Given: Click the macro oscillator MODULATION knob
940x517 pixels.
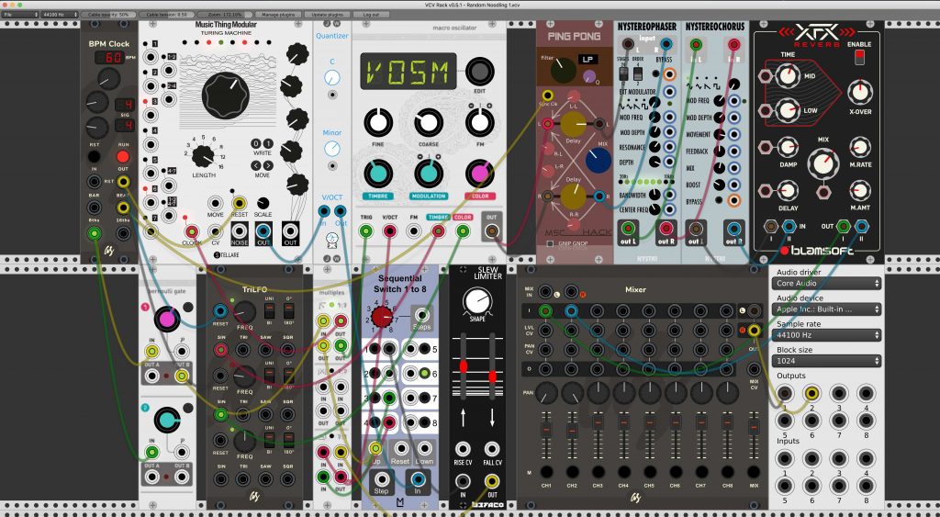Looking at the screenshot, I should pyautogui.click(x=429, y=174).
